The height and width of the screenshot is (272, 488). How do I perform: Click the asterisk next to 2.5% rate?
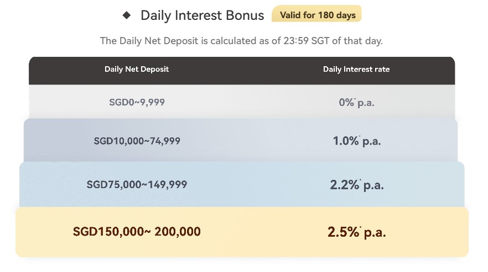(362, 227)
